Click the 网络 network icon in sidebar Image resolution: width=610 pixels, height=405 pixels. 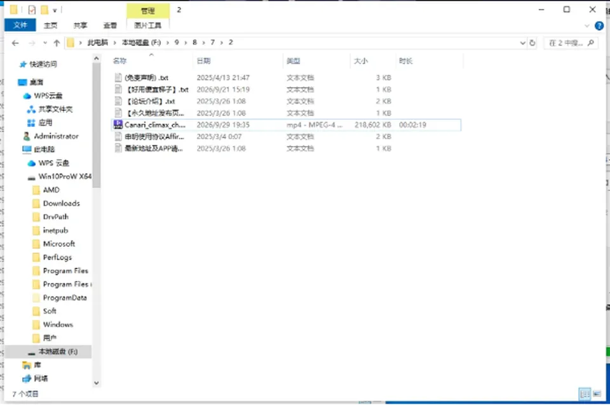click(x=27, y=378)
